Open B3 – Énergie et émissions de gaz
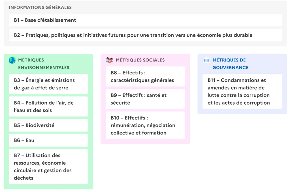290x192 pixels. click(48, 84)
